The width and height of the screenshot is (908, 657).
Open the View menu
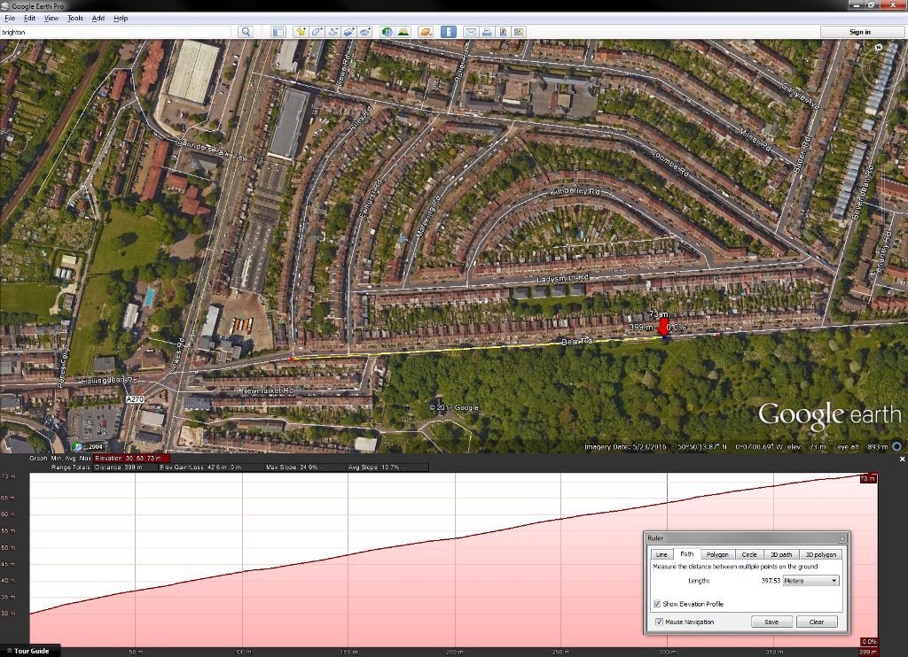[51, 18]
